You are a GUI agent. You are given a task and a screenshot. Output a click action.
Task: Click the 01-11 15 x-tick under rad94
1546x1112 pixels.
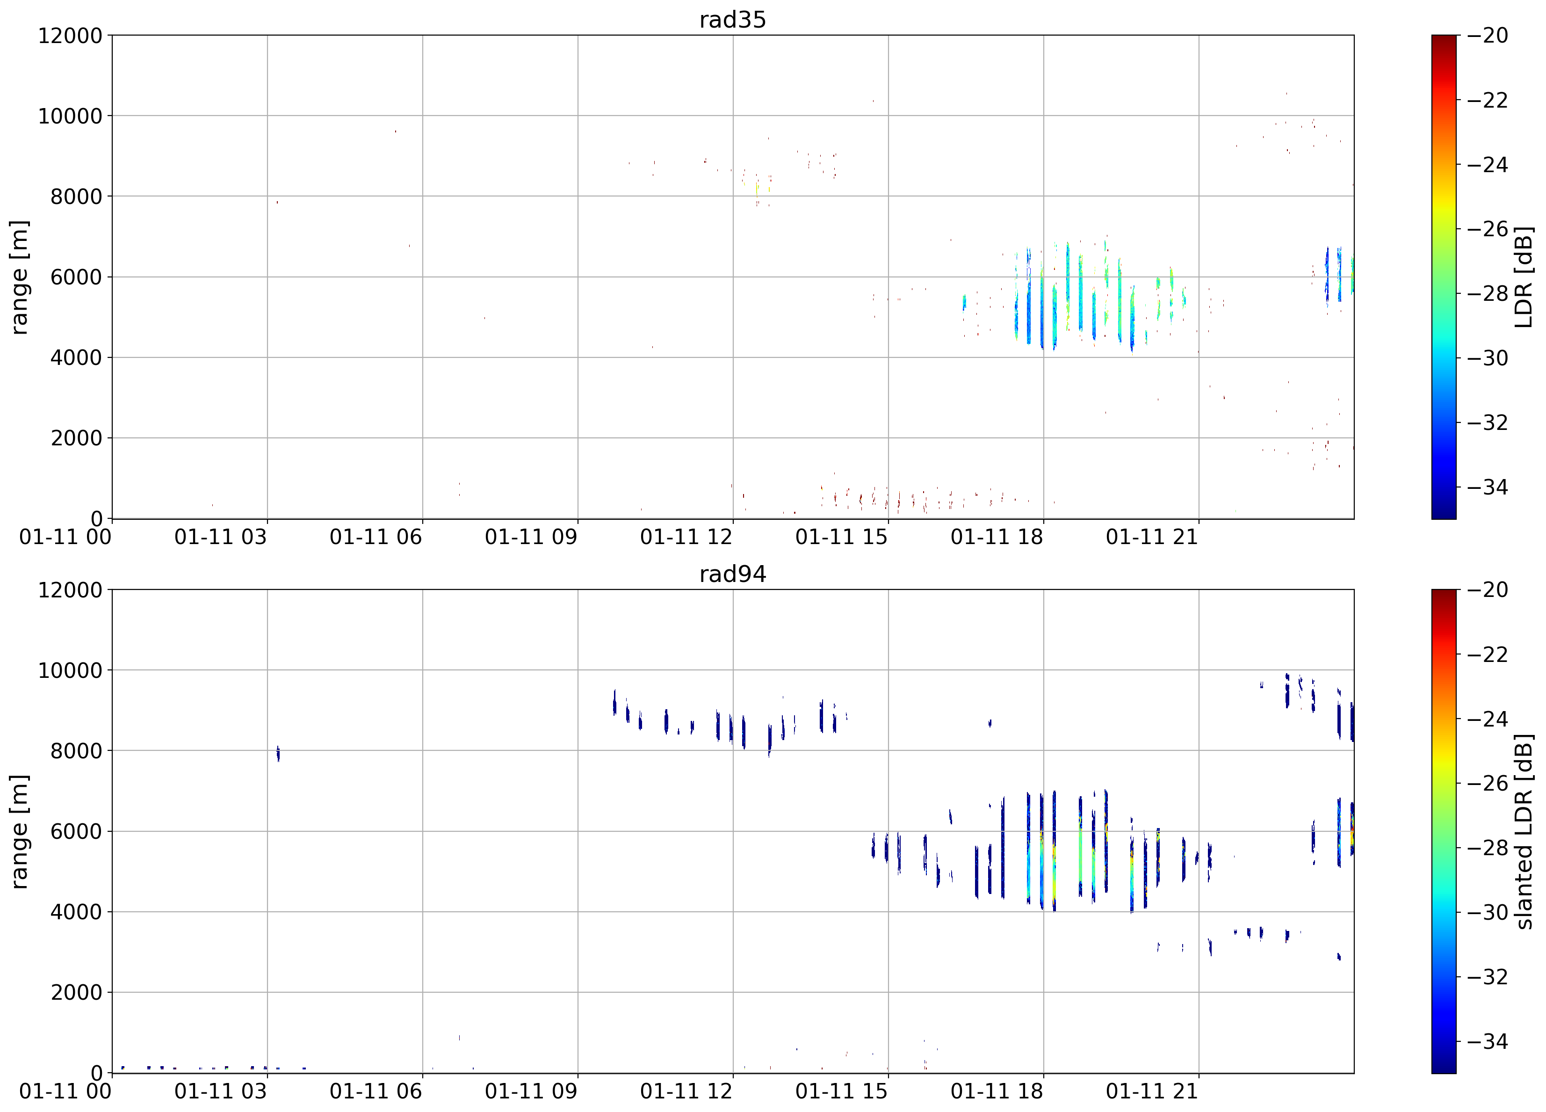(841, 1091)
